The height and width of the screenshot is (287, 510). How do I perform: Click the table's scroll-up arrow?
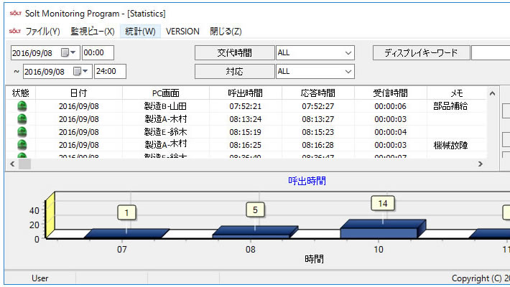492,93
